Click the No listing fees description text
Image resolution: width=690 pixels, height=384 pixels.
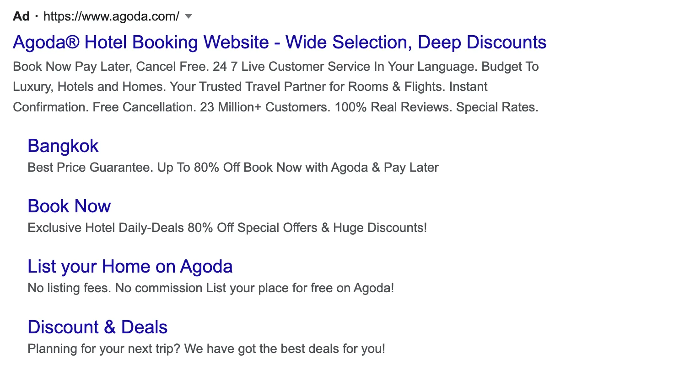211,288
